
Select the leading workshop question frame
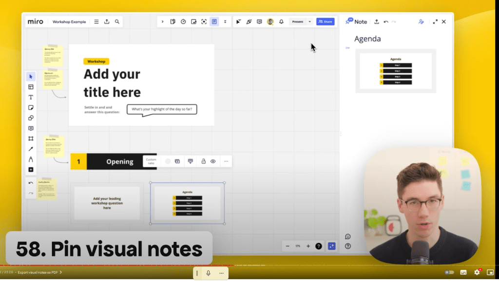coord(107,203)
